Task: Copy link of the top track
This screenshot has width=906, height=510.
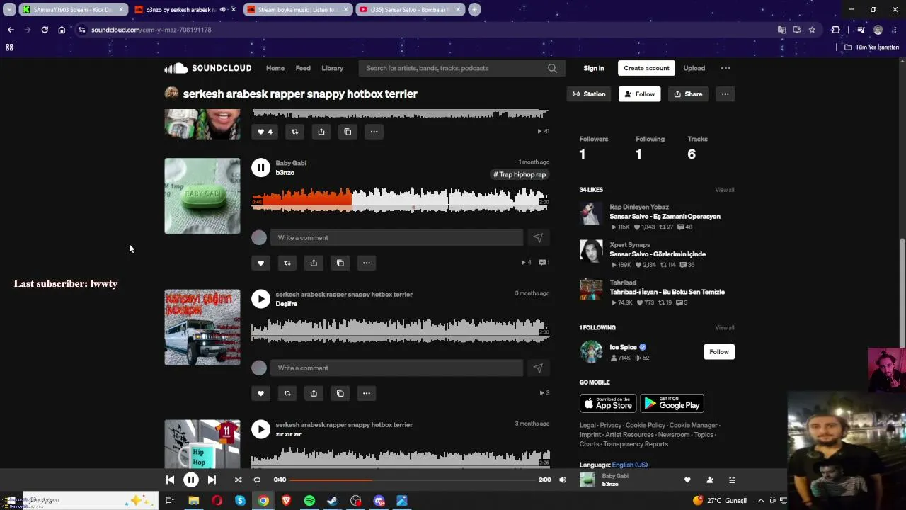Action: tap(348, 132)
